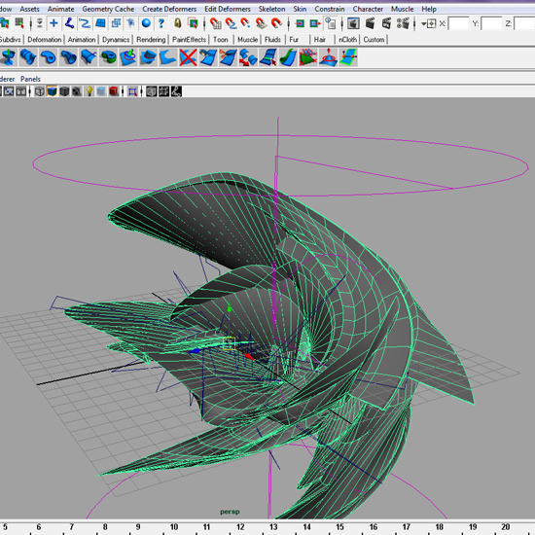Click outputs from selected object icon

pyautogui.click(x=315, y=23)
